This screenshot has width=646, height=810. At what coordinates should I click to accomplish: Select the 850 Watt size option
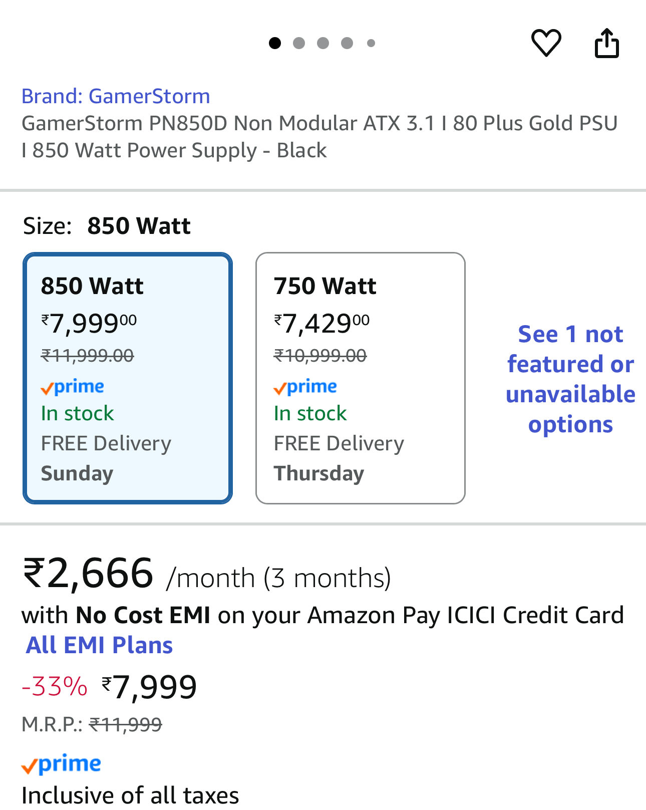(x=128, y=378)
